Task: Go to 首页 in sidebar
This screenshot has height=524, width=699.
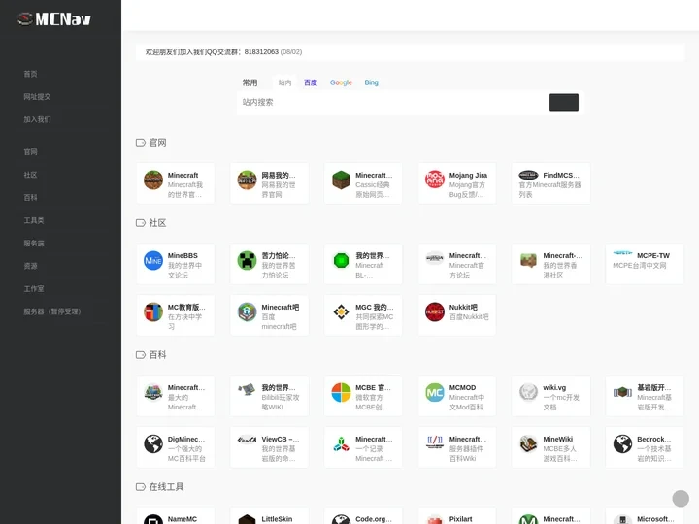Action: [x=30, y=74]
